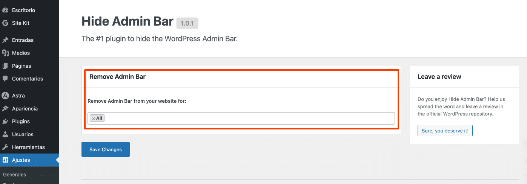Image resolution: width=527 pixels, height=184 pixels.
Task: Open the Remove Admin Bar roles selector
Action: click(x=249, y=118)
